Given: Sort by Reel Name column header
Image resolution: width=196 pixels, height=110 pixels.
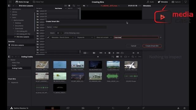Looking at the screenshot, I should [58, 8].
